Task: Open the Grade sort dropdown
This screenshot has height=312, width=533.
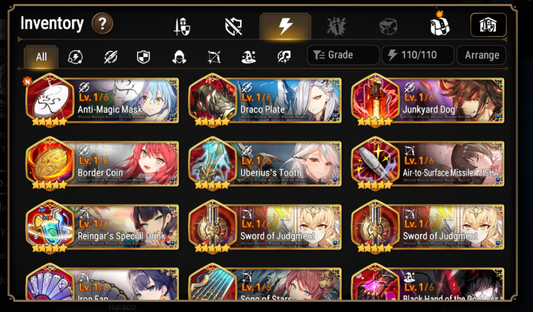Action: pyautogui.click(x=343, y=55)
